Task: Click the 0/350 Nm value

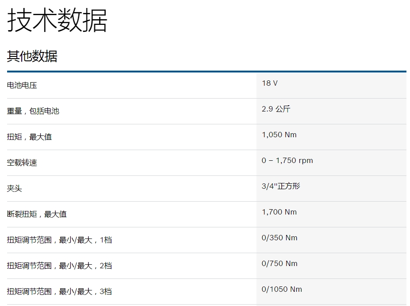Action: coord(279,238)
